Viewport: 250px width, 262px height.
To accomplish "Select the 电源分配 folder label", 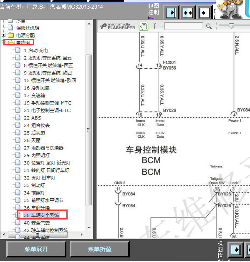I will pyautogui.click(x=25, y=35).
